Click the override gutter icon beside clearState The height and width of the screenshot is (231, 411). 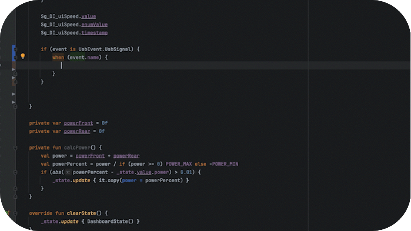[x=7, y=213]
